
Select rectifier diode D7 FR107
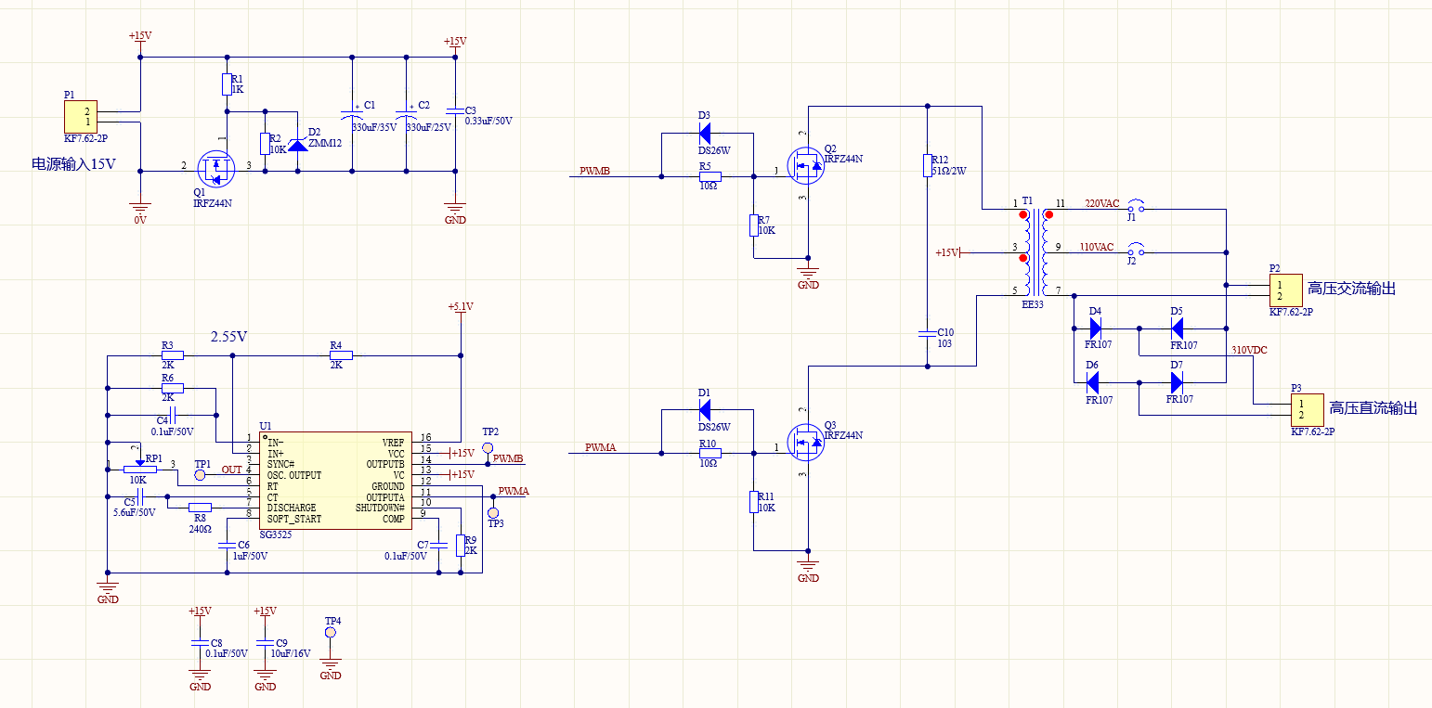coord(1177,381)
